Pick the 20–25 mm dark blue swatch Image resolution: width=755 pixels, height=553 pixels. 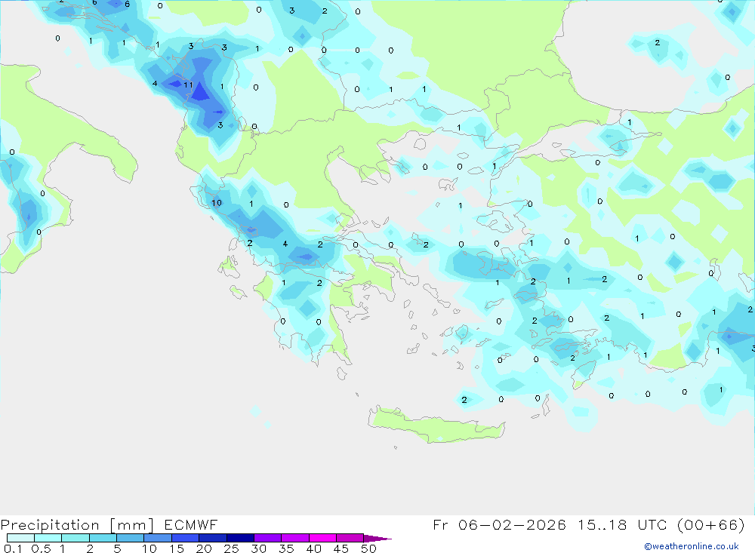click(212, 538)
